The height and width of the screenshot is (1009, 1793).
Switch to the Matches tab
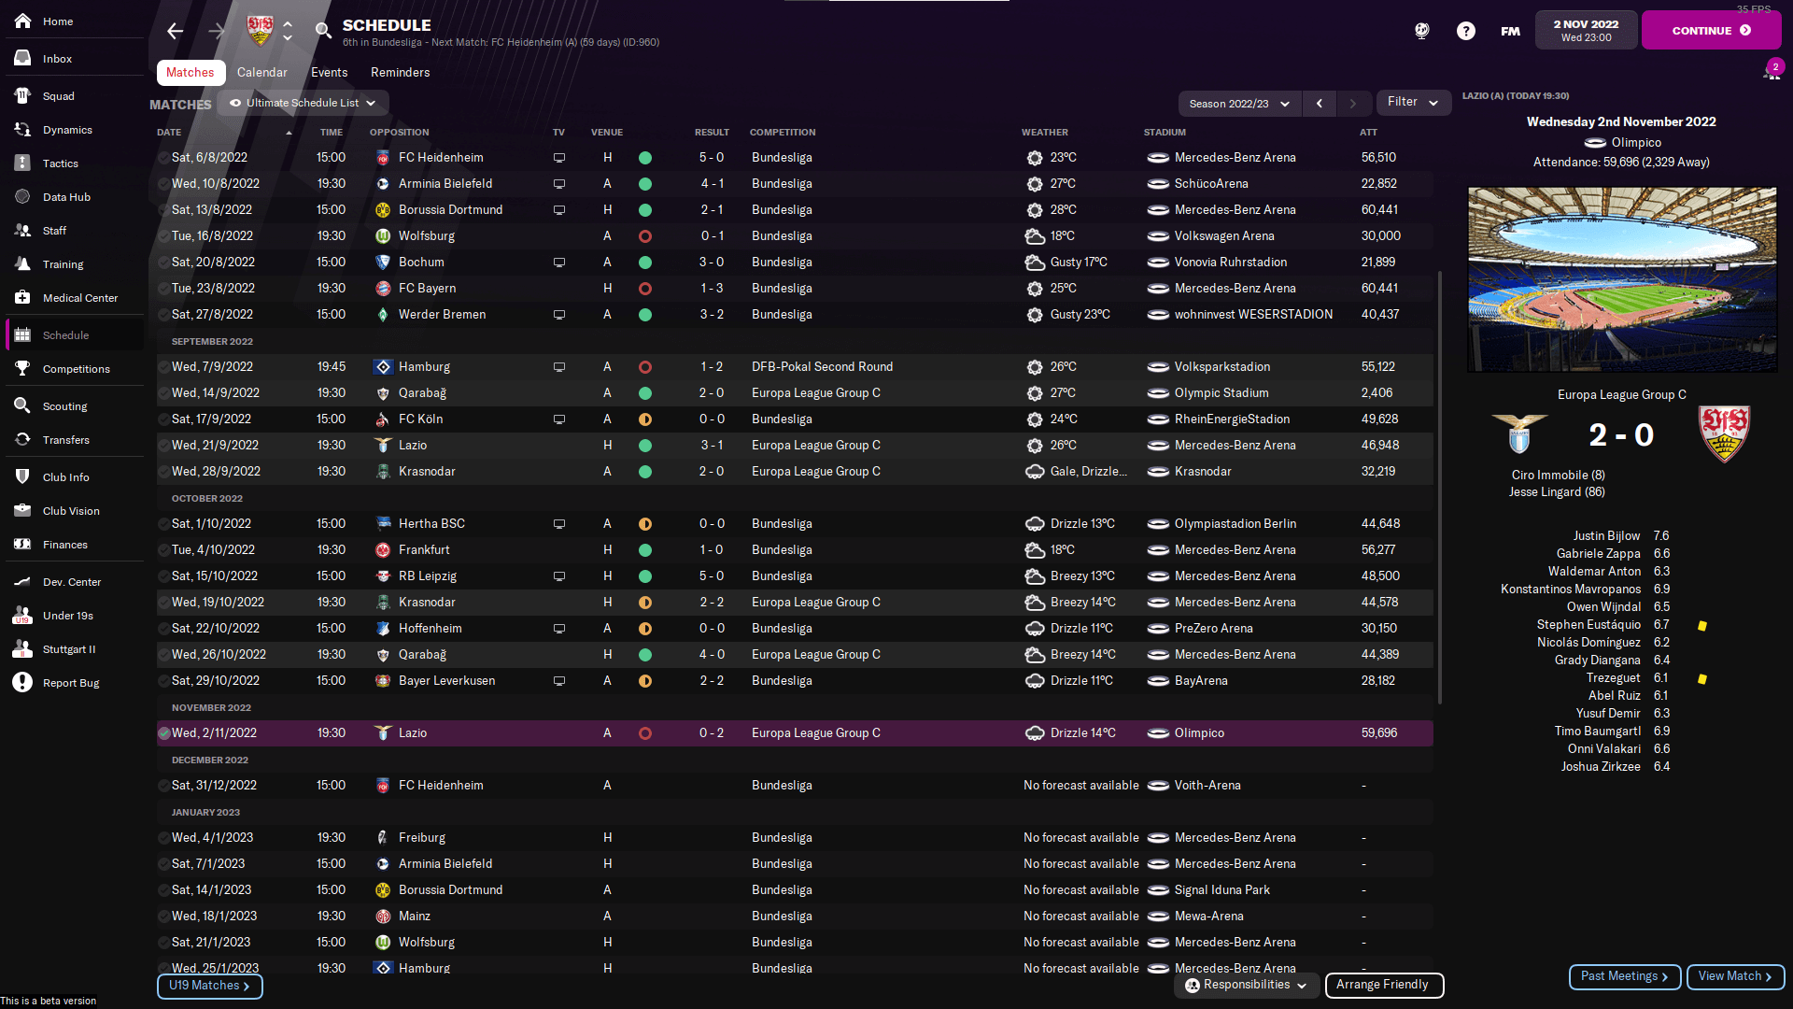click(x=191, y=72)
